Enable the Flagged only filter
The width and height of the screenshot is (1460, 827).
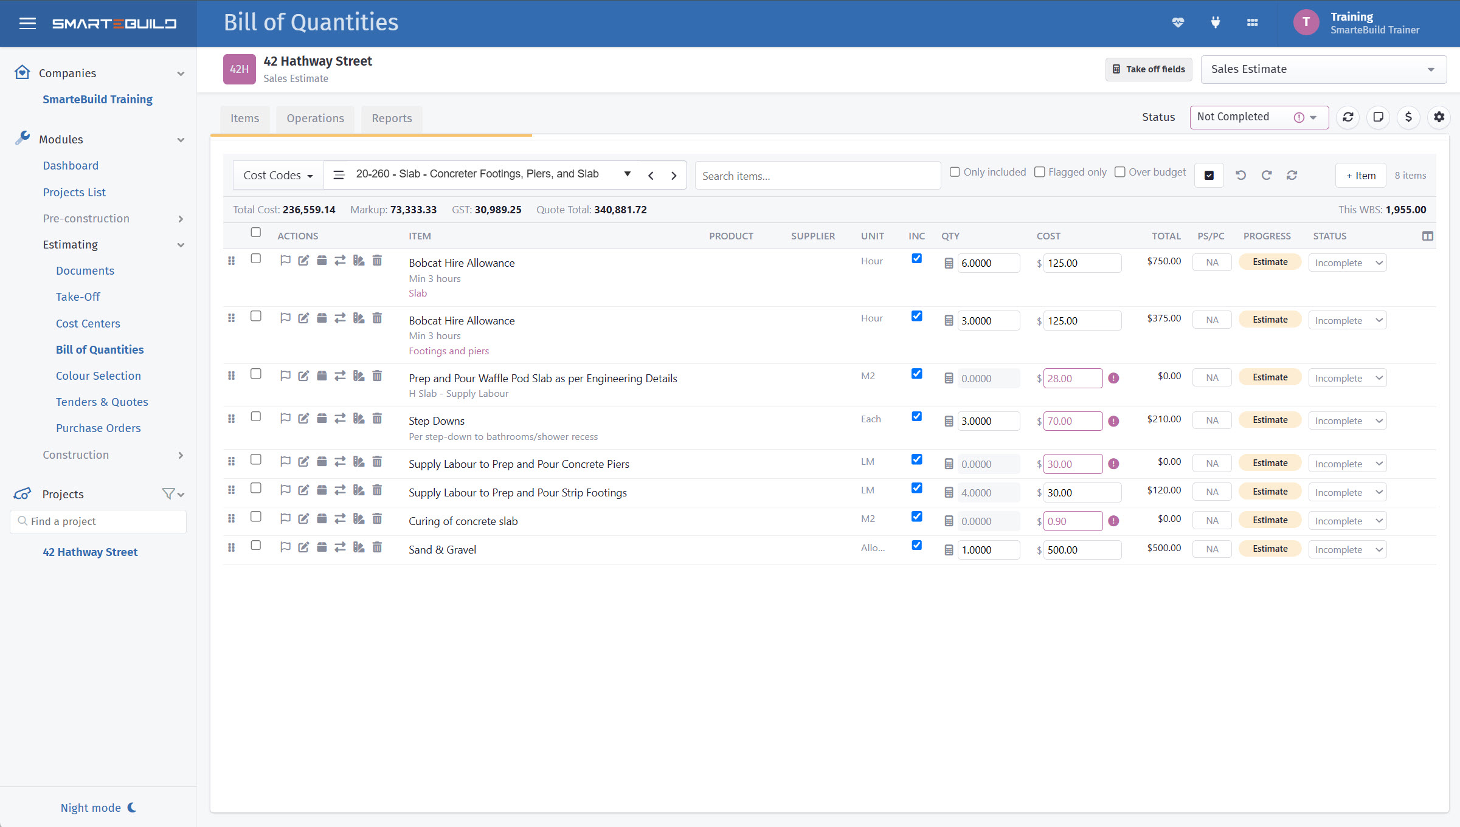click(x=1040, y=172)
